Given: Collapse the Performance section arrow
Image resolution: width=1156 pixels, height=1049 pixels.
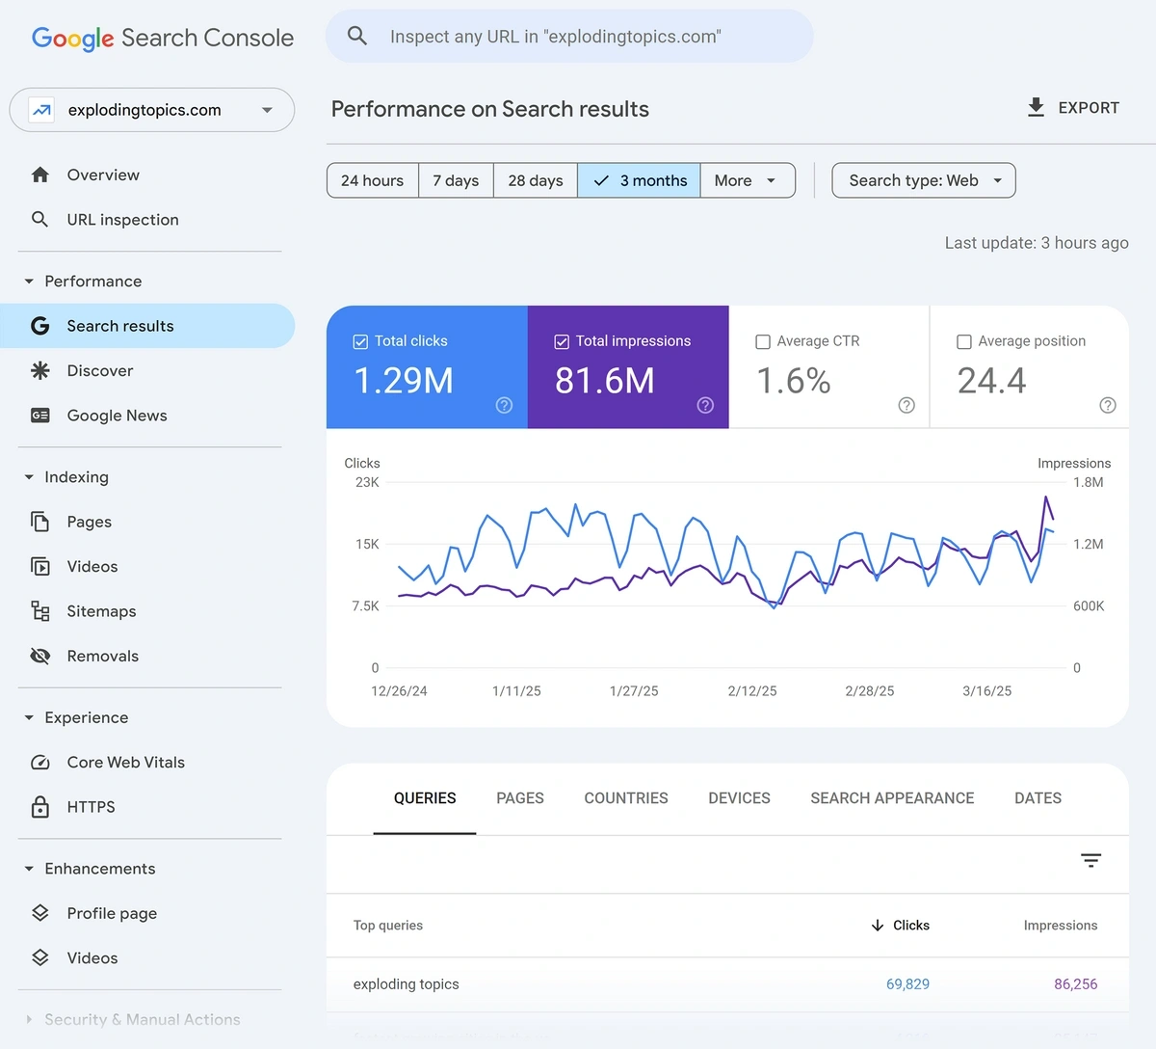Looking at the screenshot, I should coord(29,281).
